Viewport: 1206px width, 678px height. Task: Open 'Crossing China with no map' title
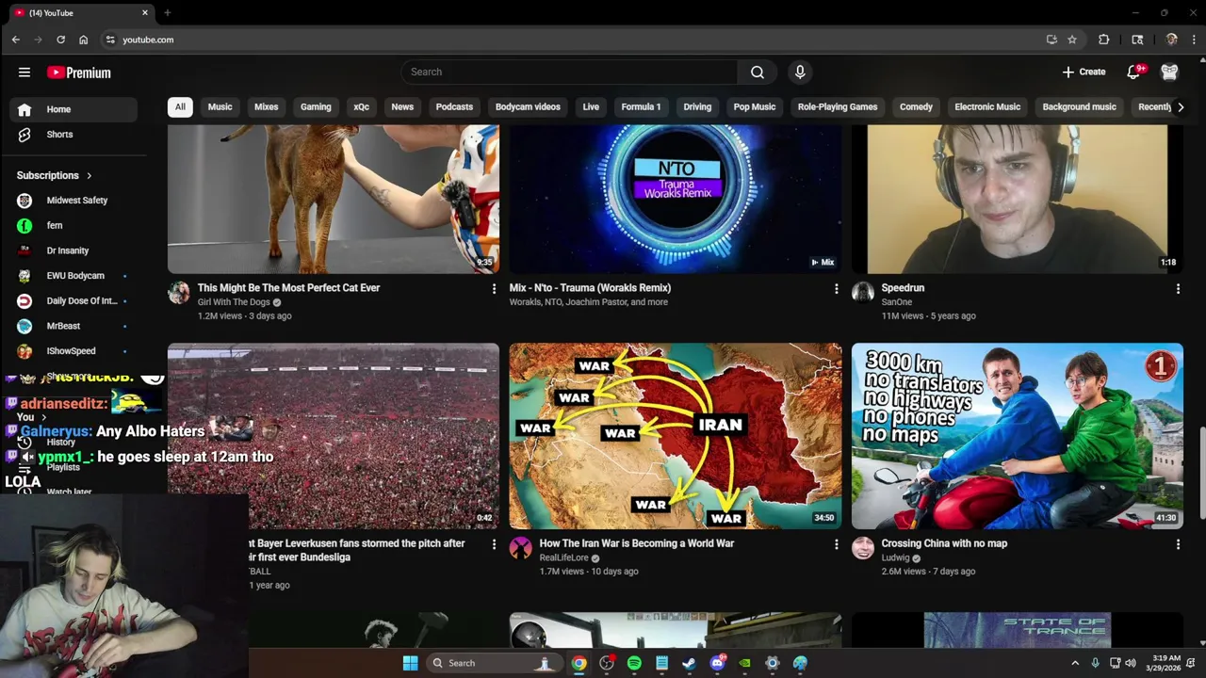pyautogui.click(x=944, y=543)
